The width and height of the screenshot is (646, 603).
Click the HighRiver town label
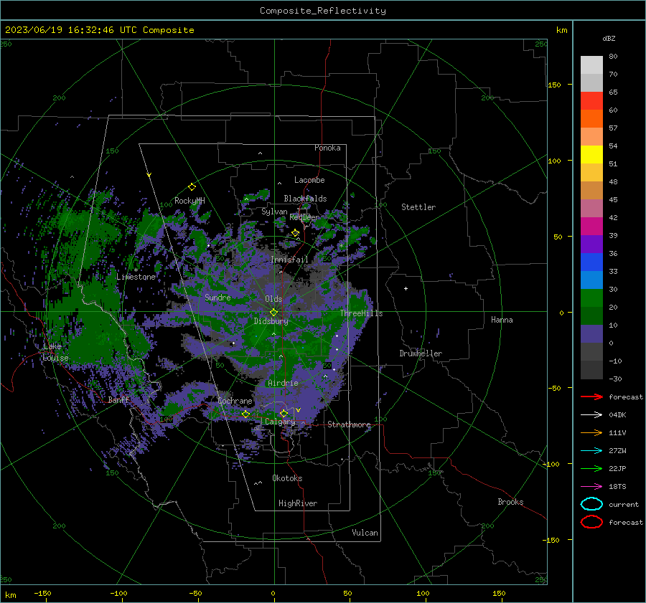pos(298,503)
